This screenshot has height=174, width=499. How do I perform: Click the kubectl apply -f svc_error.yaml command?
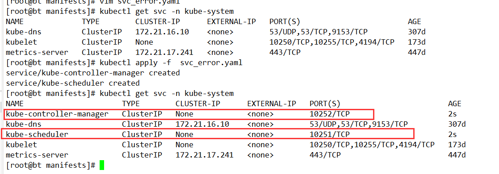click(171, 62)
